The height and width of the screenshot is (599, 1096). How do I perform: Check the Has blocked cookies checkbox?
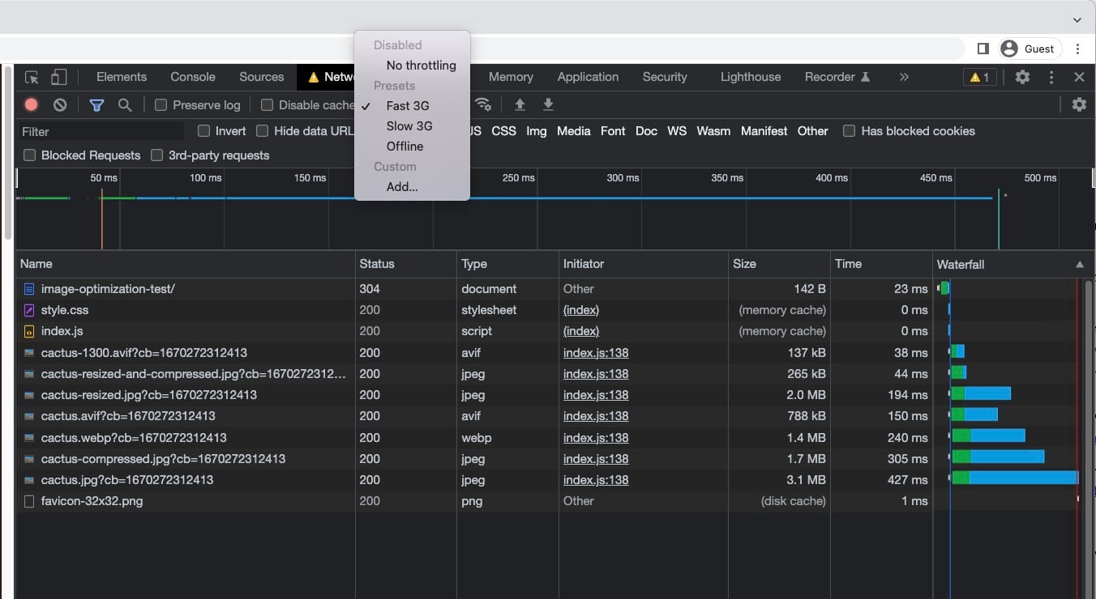pyautogui.click(x=849, y=130)
